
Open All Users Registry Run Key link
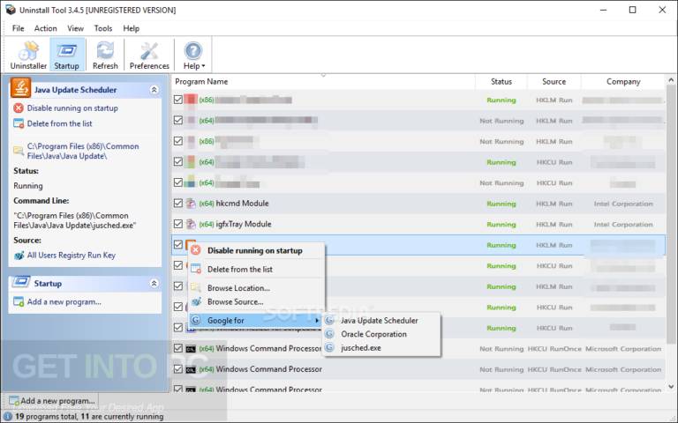pyautogui.click(x=72, y=256)
